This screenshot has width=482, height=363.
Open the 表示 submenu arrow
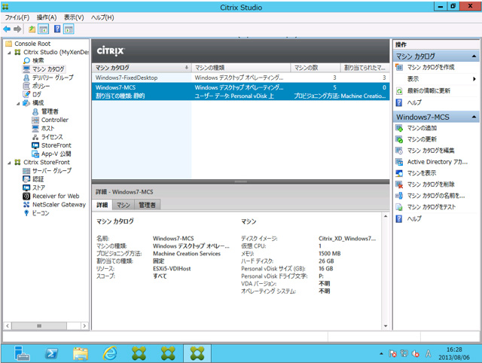[x=474, y=79]
